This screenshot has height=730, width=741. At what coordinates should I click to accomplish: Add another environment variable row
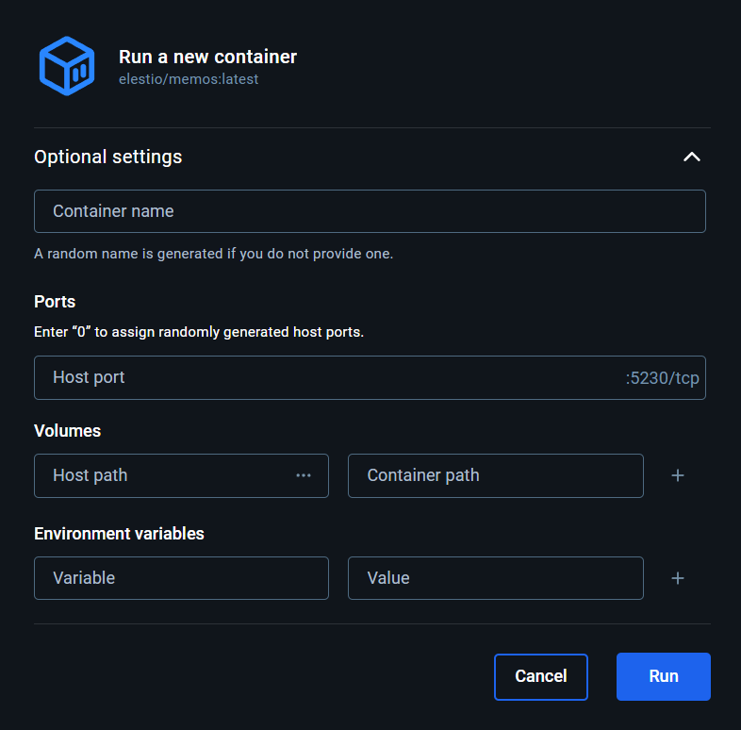(677, 578)
